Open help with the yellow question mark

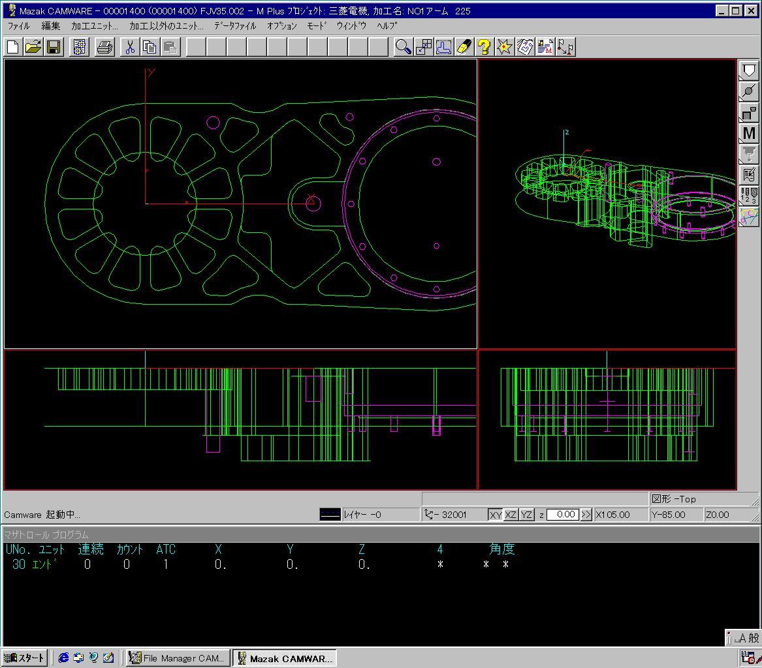click(484, 47)
